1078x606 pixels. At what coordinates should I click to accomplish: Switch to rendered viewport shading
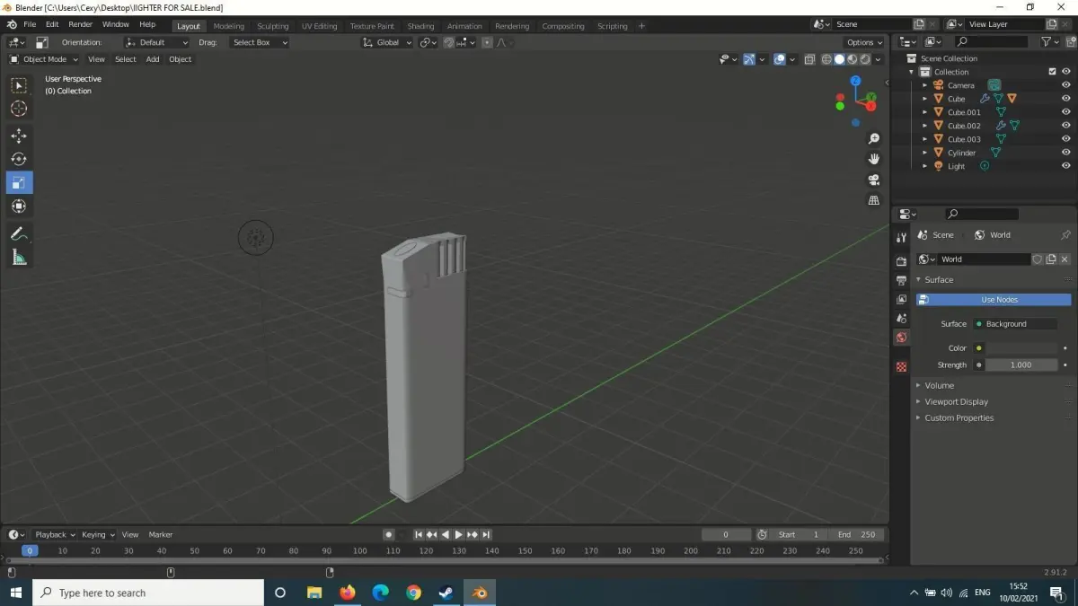click(x=865, y=59)
